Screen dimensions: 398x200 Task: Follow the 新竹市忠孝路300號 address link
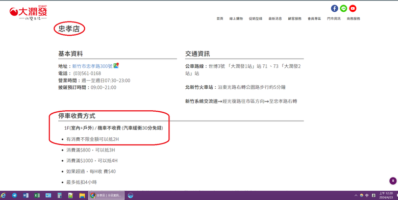pyautogui.click(x=92, y=66)
